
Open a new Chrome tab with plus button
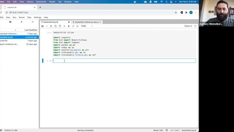40,7
